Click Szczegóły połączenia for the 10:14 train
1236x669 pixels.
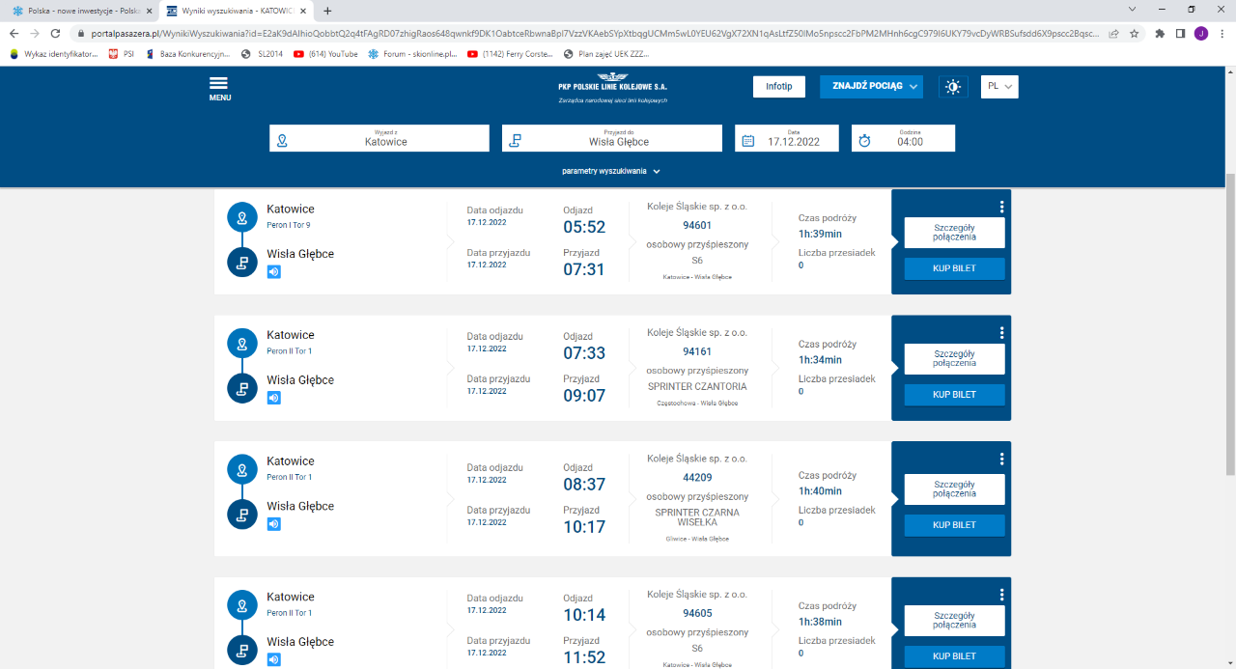954,621
